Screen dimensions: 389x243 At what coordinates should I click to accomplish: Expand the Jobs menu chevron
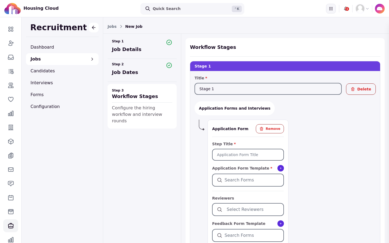pyautogui.click(x=92, y=59)
